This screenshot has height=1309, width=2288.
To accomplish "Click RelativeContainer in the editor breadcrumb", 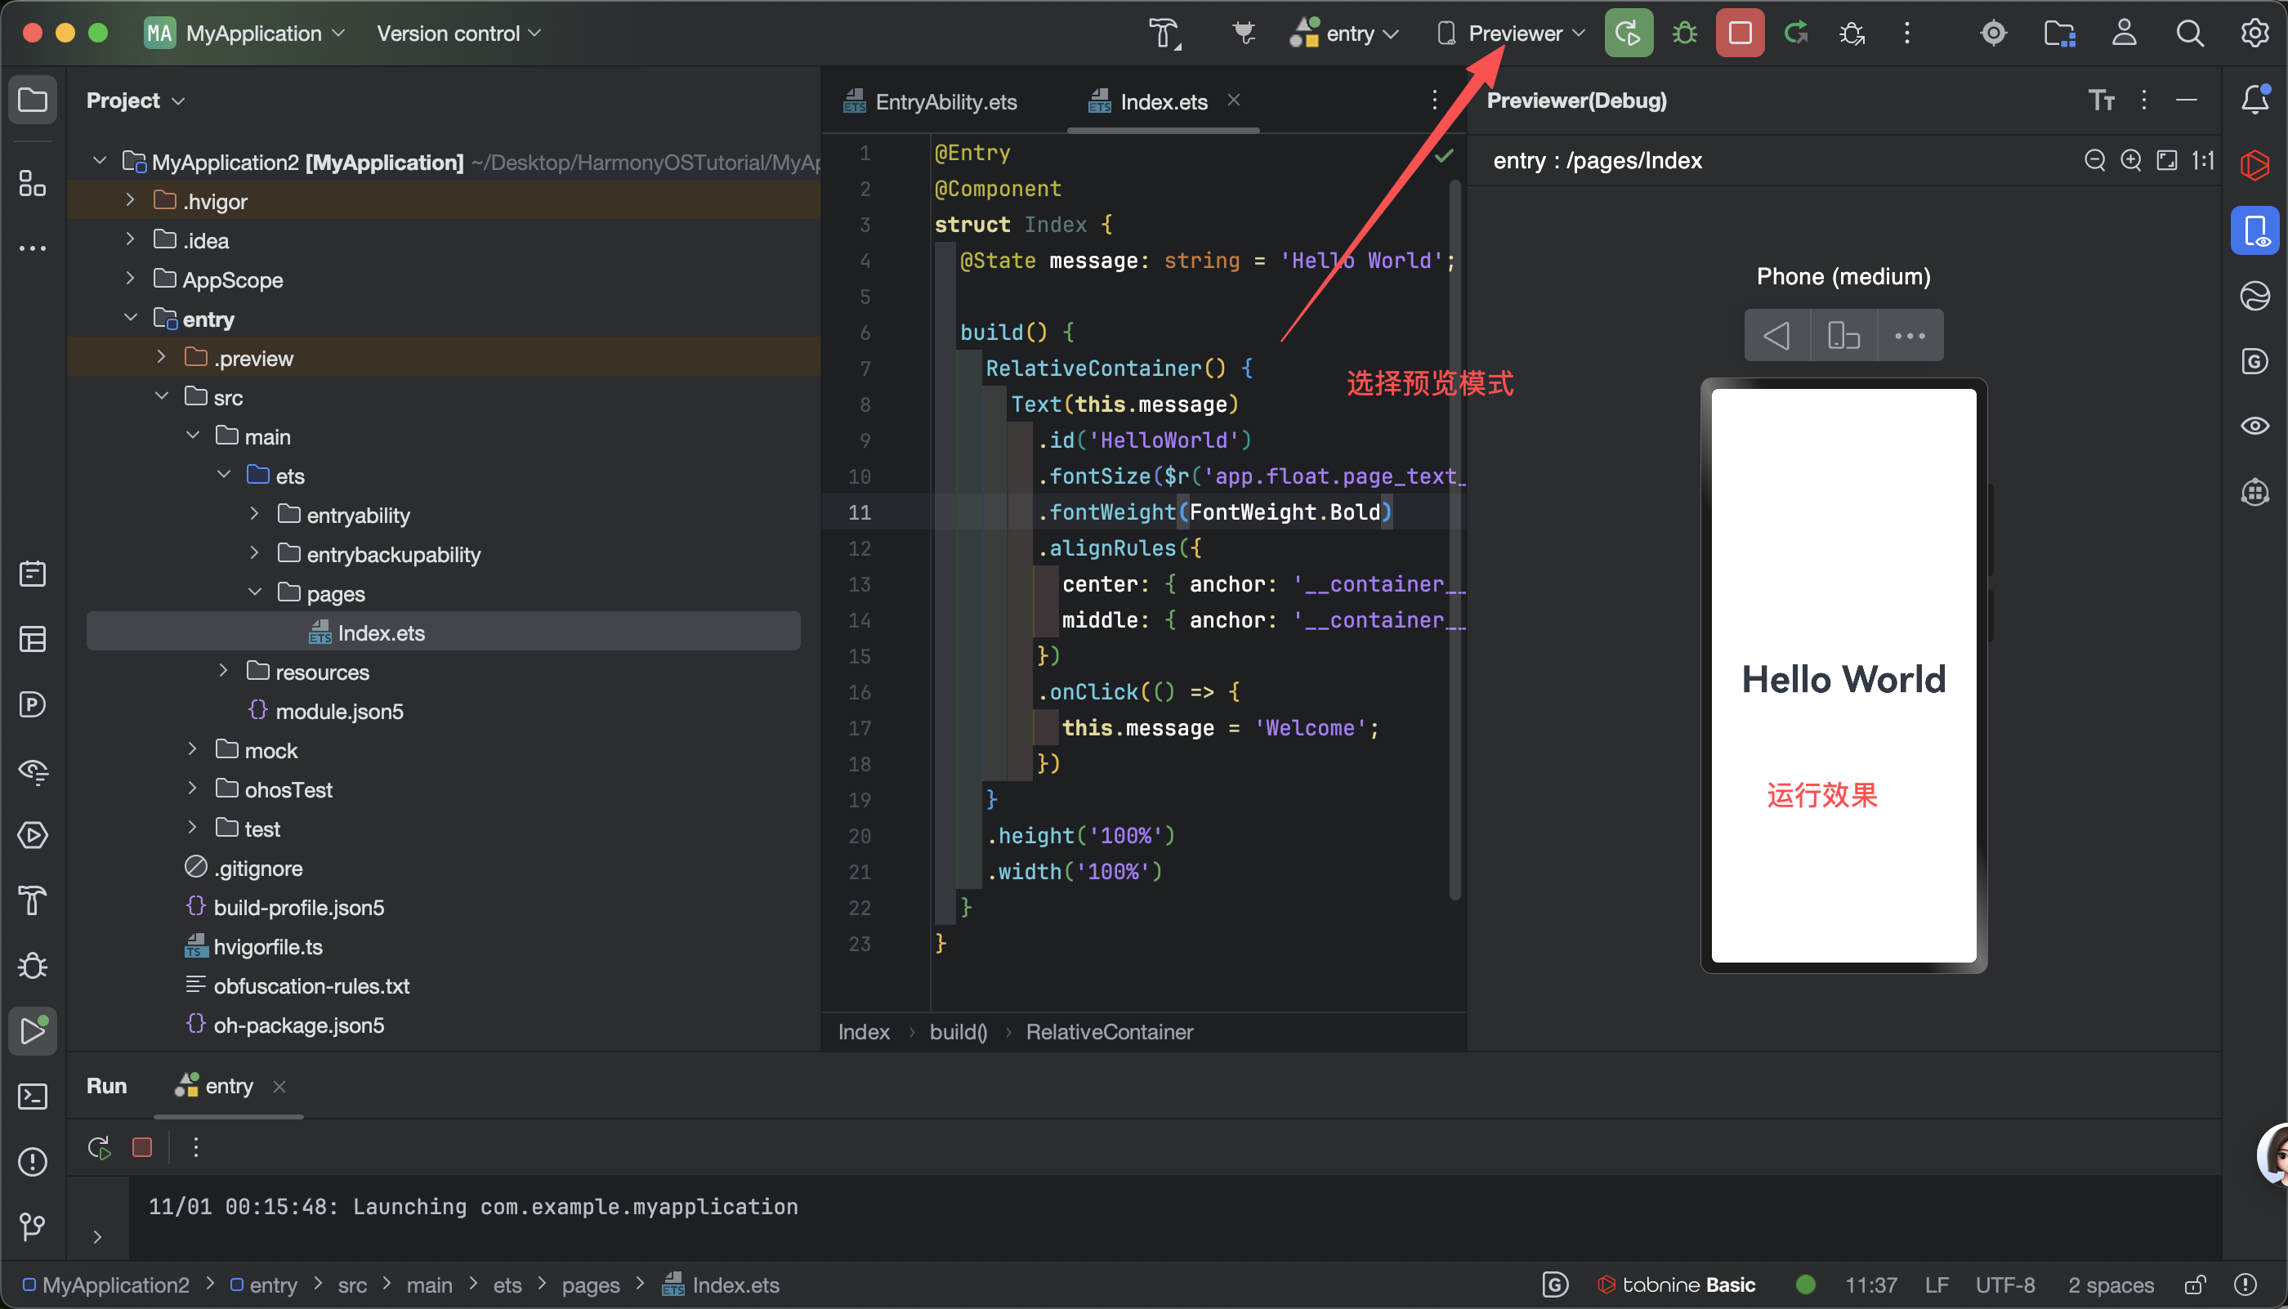I will (x=1110, y=1032).
